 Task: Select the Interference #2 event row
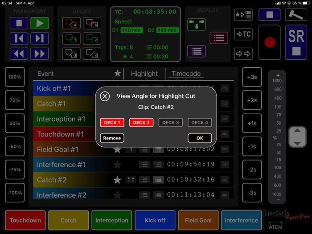133,193
